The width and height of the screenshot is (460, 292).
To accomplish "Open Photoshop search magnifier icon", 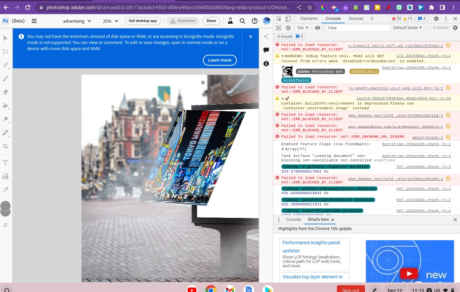I will click(x=243, y=21).
